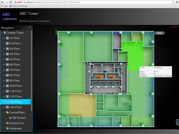Click the Show button beside floor plan
The image size is (179, 134).
click(x=160, y=33)
